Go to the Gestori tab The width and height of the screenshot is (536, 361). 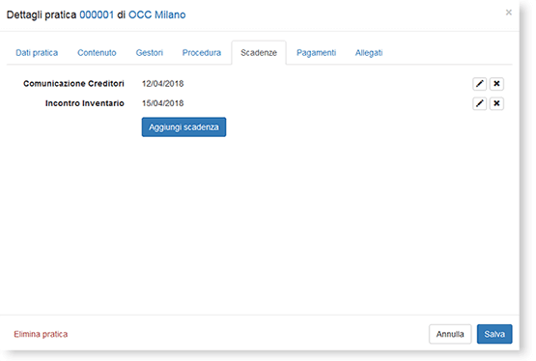(x=150, y=53)
